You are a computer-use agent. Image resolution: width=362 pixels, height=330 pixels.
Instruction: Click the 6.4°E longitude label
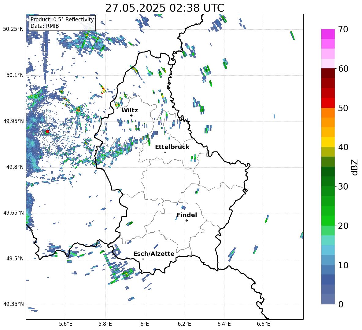pyautogui.click(x=224, y=324)
